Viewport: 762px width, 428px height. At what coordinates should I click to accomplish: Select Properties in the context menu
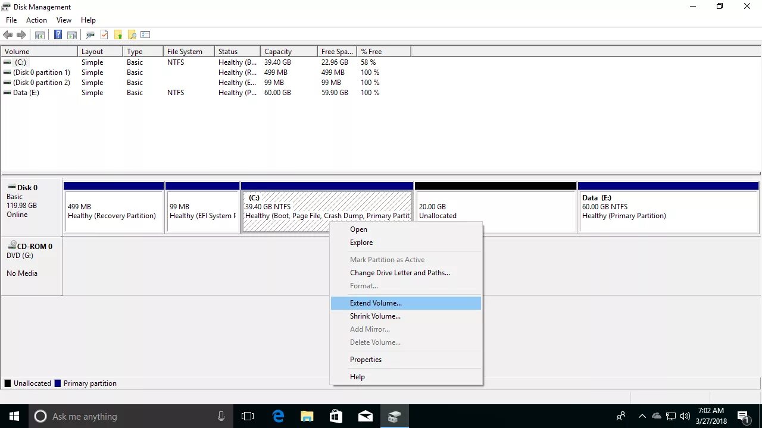click(406, 360)
